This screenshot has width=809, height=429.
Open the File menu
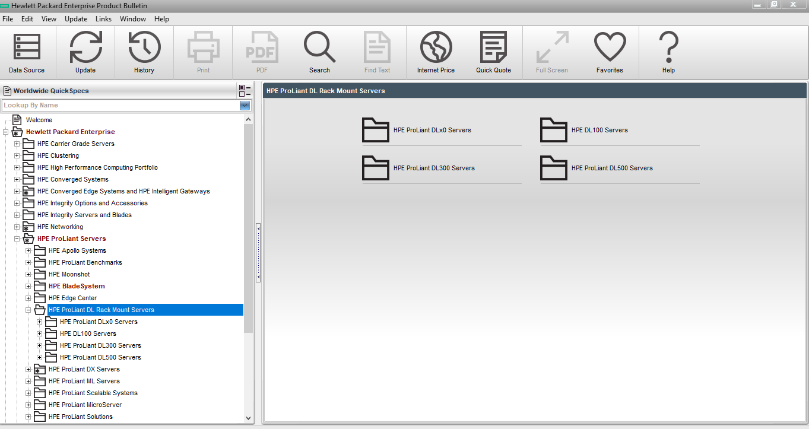(8, 19)
